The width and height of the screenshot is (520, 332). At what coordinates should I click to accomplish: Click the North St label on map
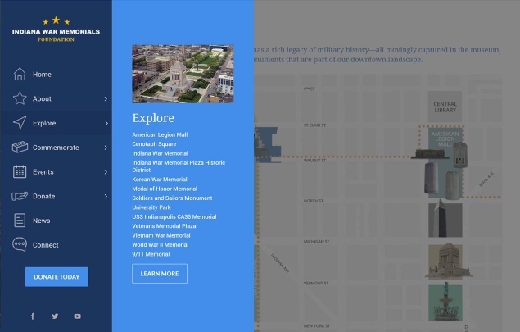pyautogui.click(x=314, y=201)
